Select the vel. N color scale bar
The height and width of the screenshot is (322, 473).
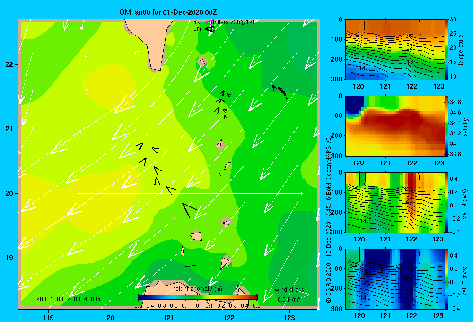click(x=447, y=203)
